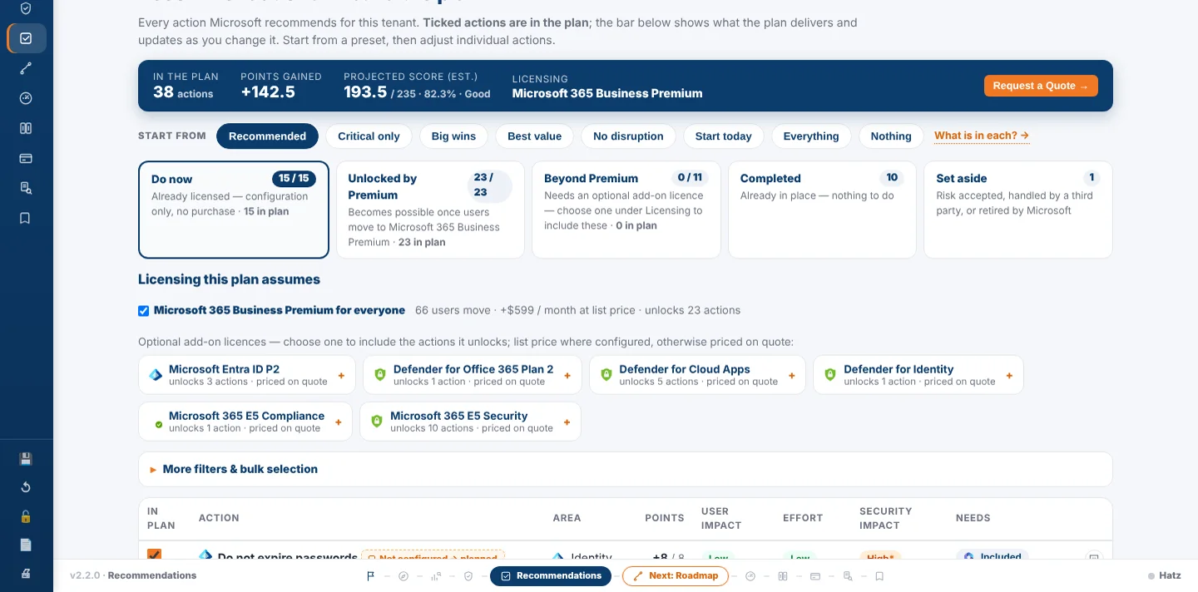Open the What is in each link

click(982, 136)
